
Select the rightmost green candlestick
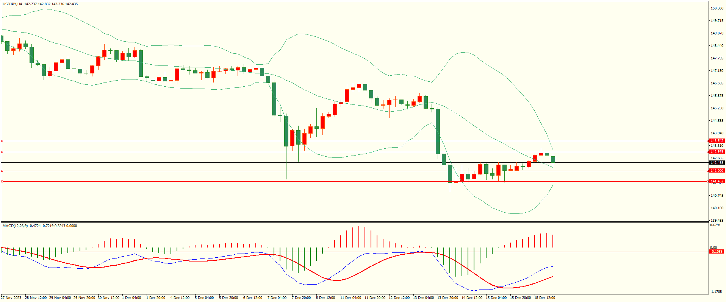point(553,159)
